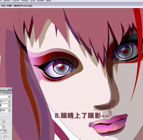Image resolution: width=143 pixels, height=140 pixels.
Task: Click the (14.5 value field
Action: (4, 101)
